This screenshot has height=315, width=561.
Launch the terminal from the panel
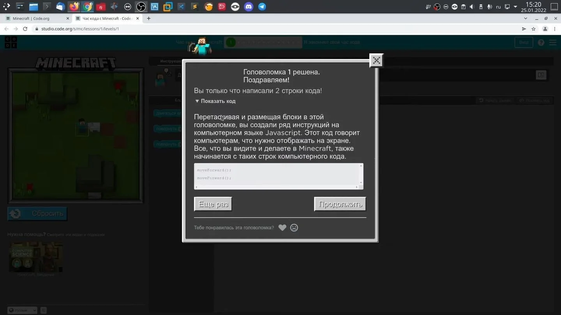pyautogui.click(x=47, y=7)
